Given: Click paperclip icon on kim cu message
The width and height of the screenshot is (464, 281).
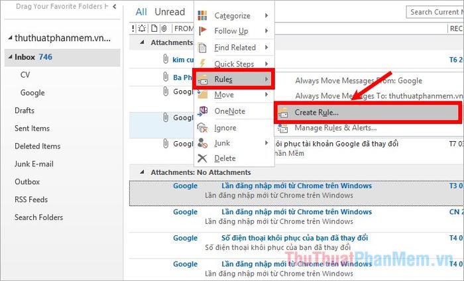Looking at the screenshot, I should [166, 59].
